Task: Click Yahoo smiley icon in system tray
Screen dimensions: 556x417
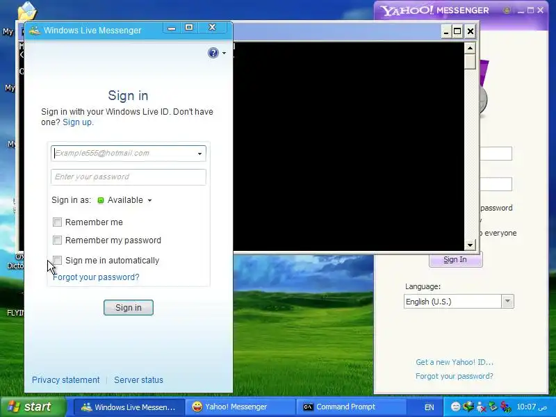Action: point(456,407)
